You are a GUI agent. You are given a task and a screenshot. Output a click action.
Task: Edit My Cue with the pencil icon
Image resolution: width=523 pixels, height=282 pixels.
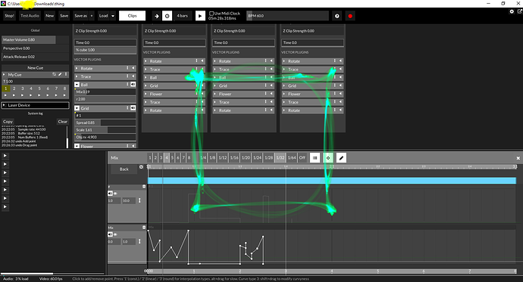tap(60, 75)
